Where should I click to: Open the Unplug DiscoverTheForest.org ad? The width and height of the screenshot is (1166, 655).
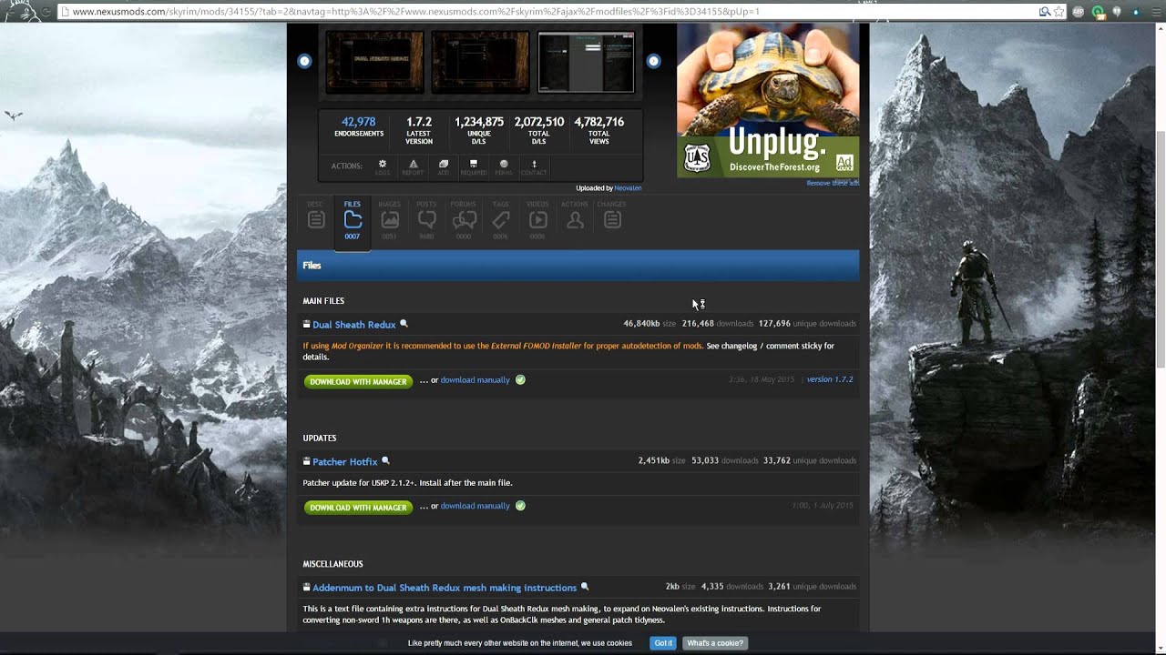[x=768, y=100]
